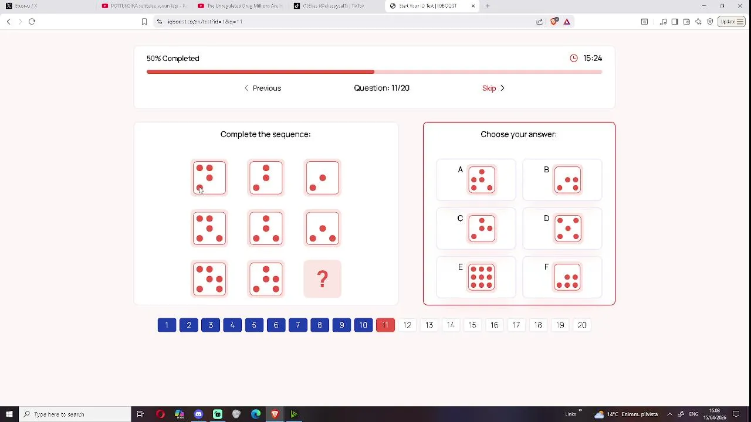Choose answer option F
Image resolution: width=751 pixels, height=422 pixels.
point(562,277)
